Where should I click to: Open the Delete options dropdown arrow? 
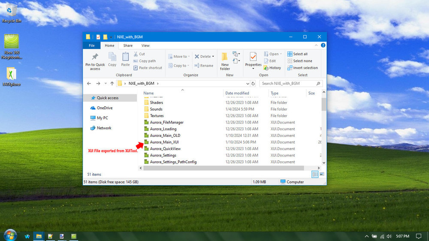click(213, 57)
